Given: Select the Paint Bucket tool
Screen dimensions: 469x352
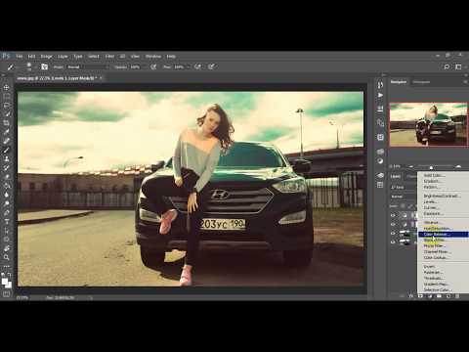Looking at the screenshot, I should (6, 186).
